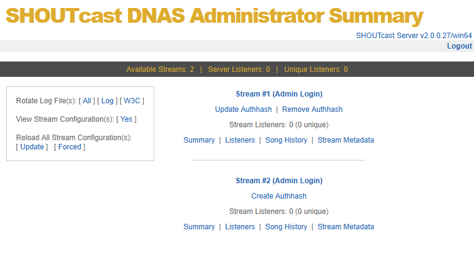
Task: Click the Logout link
Action: point(459,46)
